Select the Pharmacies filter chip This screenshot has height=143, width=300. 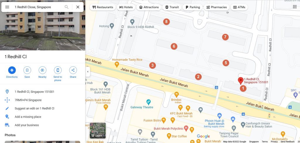point(217,7)
